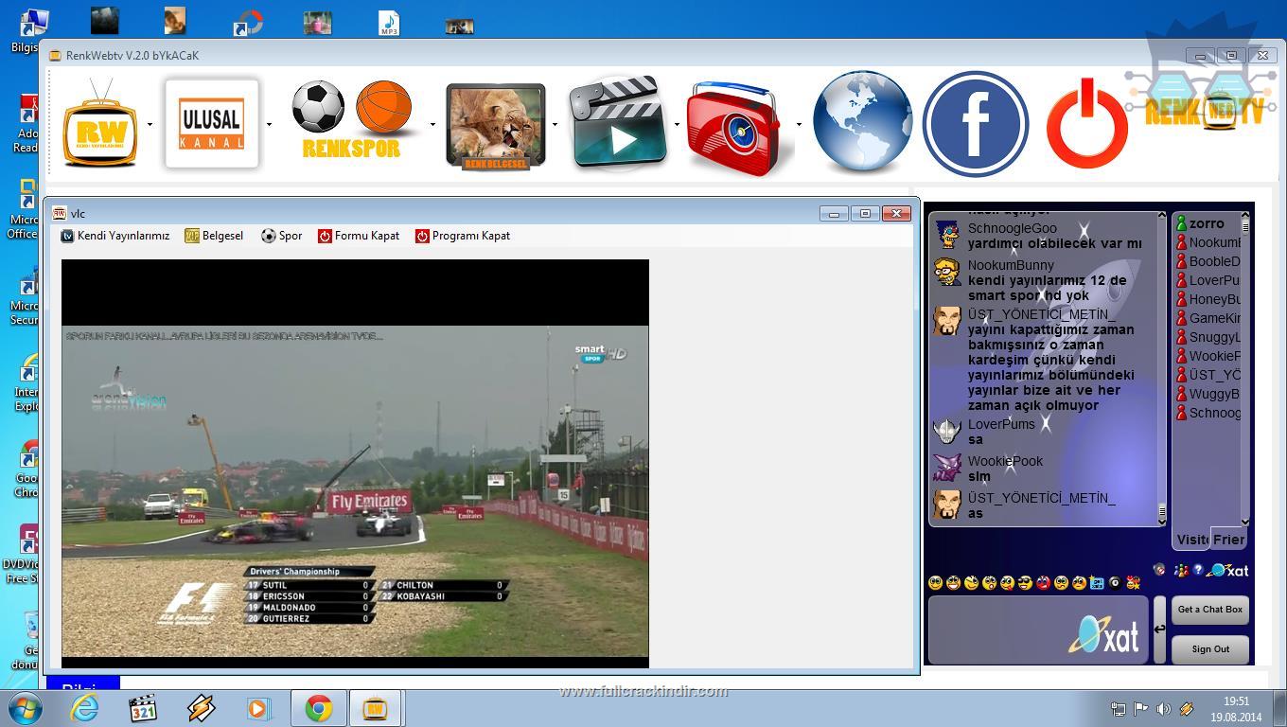Click the xat help question mark icon
The height and width of the screenshot is (727, 1287).
(1198, 570)
